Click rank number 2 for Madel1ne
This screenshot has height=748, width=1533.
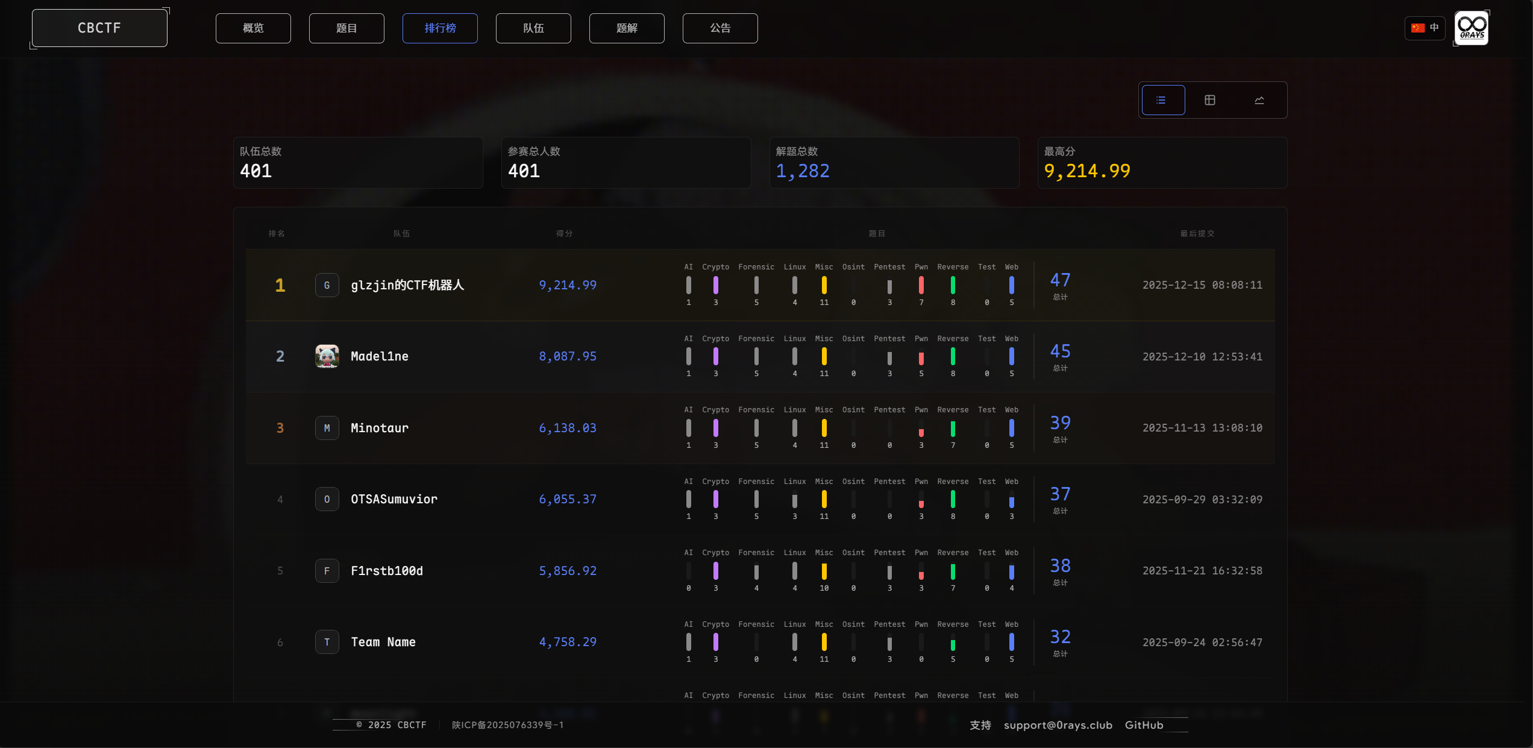click(x=280, y=356)
